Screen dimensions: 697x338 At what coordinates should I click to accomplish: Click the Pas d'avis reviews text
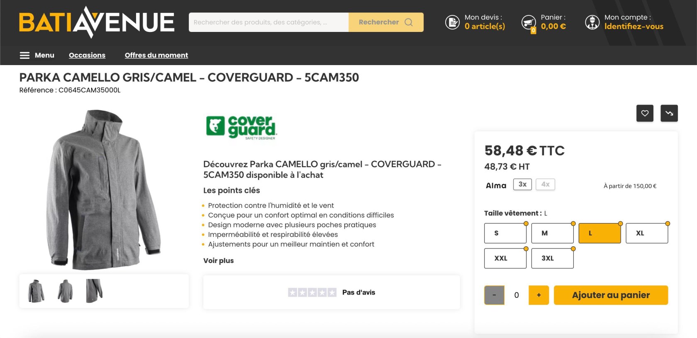click(358, 292)
